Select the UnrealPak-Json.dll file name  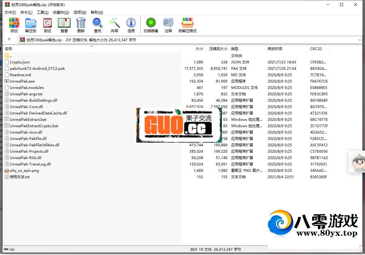26,132
